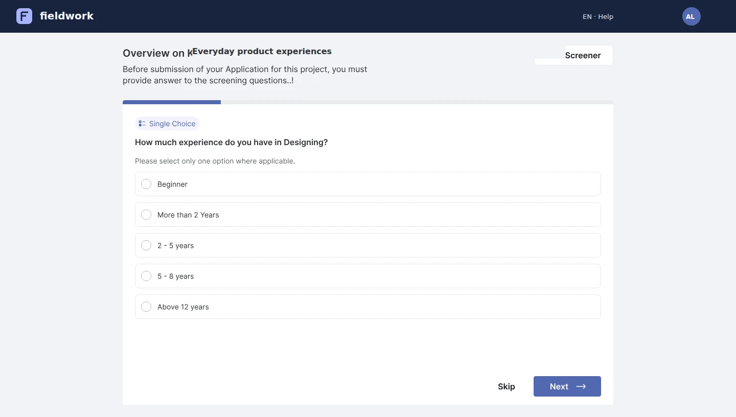736x417 pixels.
Task: Click the fieldwork logo icon
Action: point(24,16)
